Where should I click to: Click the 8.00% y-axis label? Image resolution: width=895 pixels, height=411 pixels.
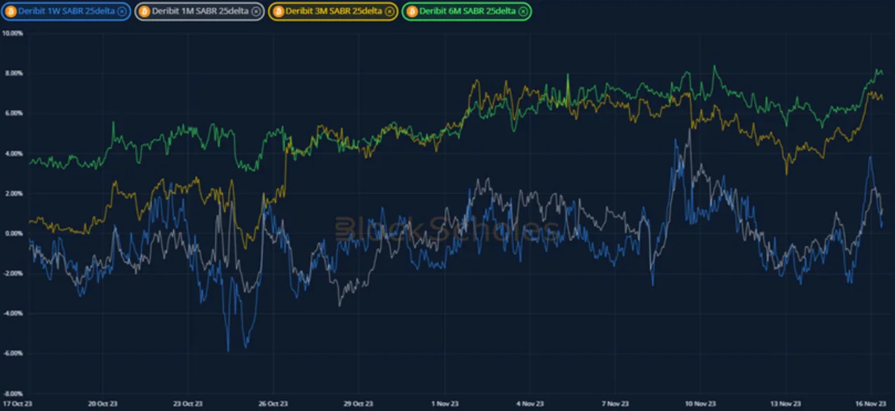[x=13, y=73]
